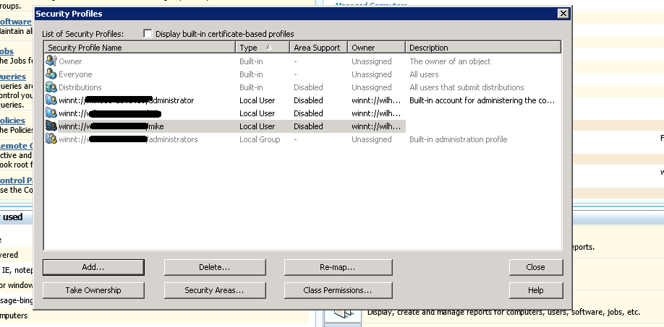Sort by the Type column header
The height and width of the screenshot is (327, 664).
(x=262, y=48)
